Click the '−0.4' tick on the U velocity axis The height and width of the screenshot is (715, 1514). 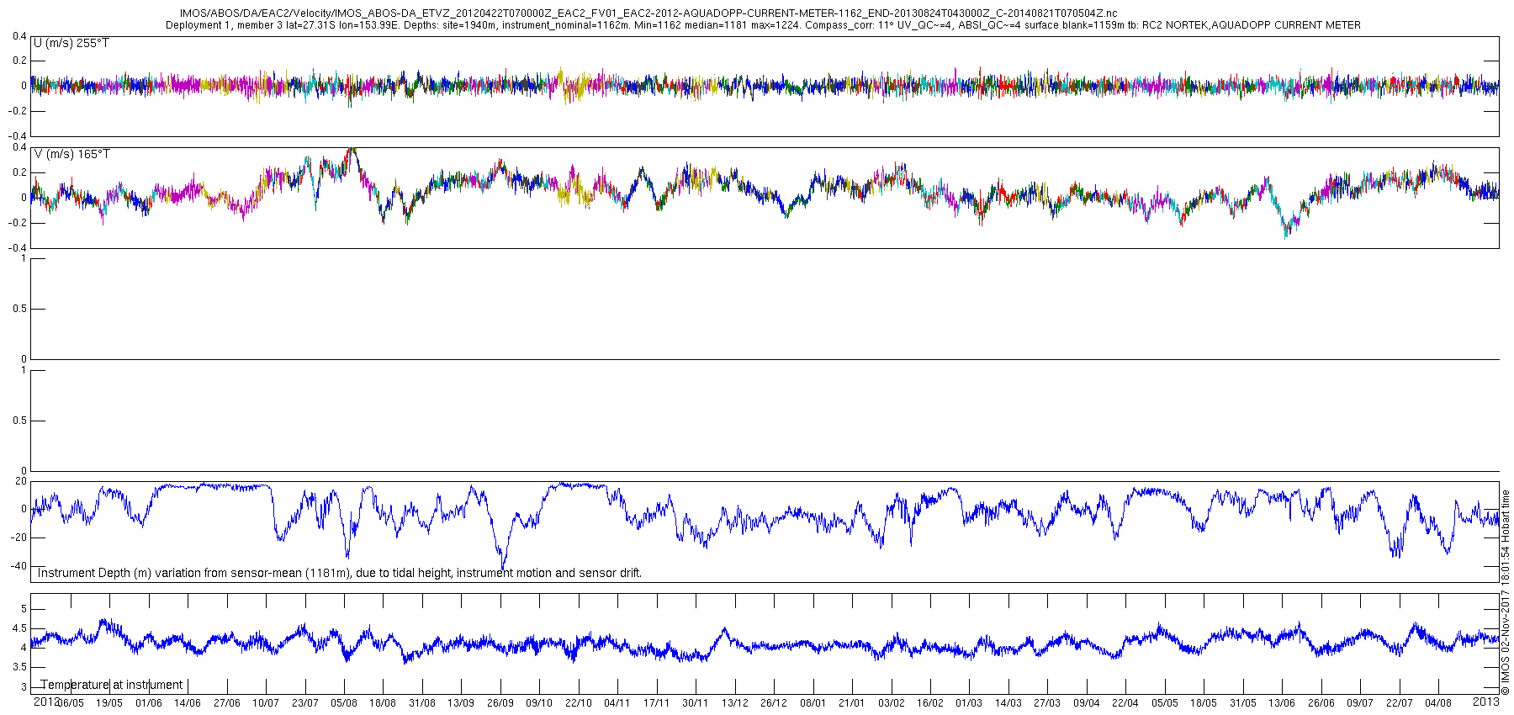pos(17,136)
